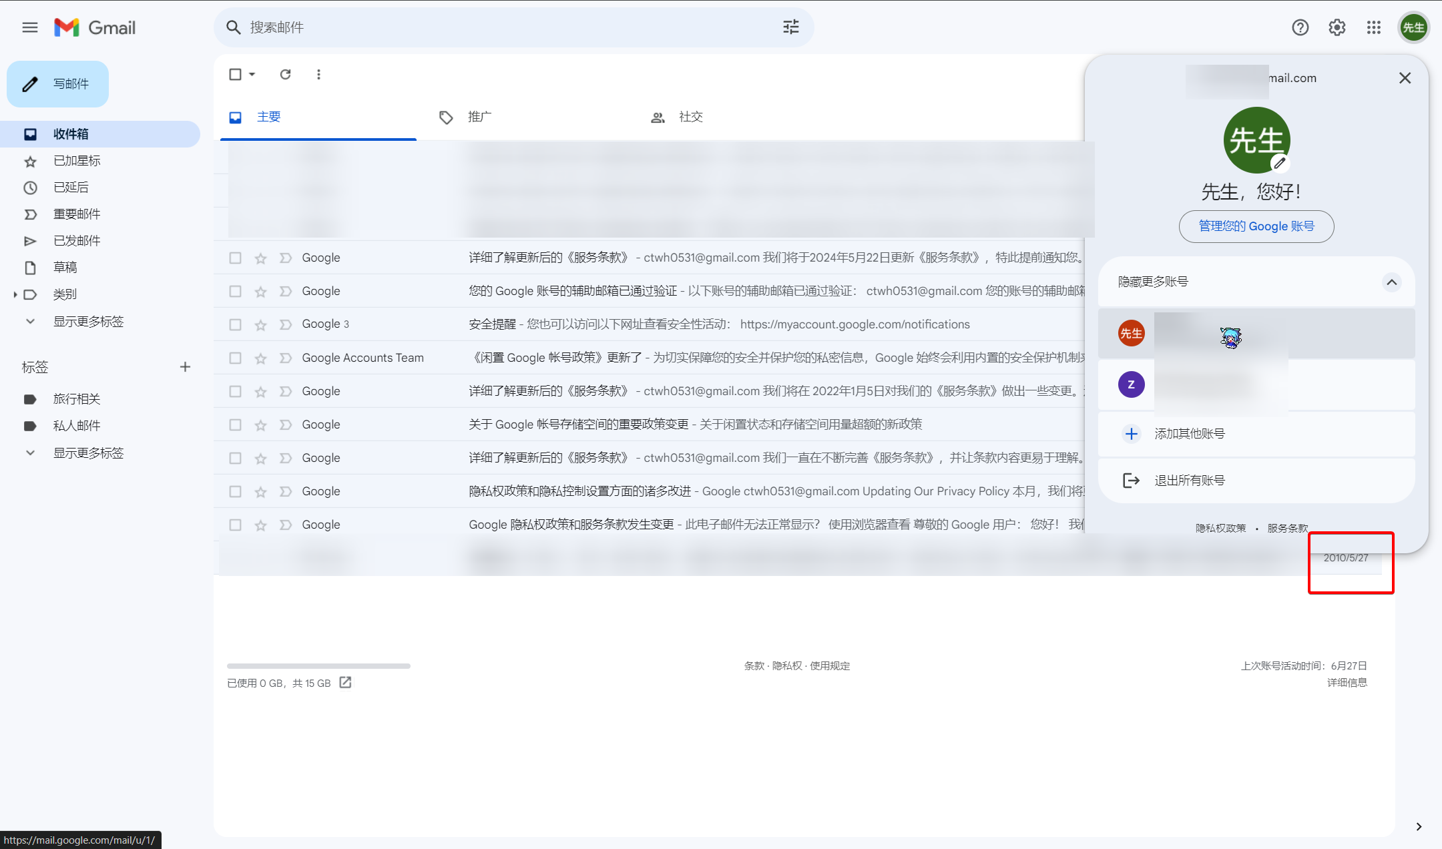Viewport: 1442px width, 849px height.
Task: Toggle the select-all checkbox
Action: 235,74
